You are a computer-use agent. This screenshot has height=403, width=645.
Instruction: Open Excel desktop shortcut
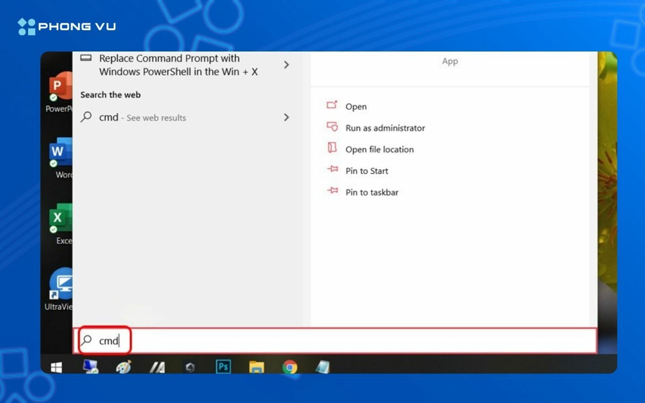pos(61,224)
